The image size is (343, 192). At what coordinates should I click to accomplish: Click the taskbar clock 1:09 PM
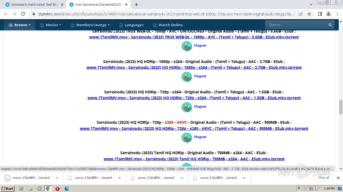click(x=329, y=189)
